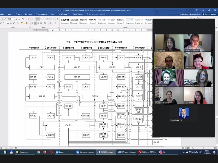Click the grow font size icon

point(16,19)
